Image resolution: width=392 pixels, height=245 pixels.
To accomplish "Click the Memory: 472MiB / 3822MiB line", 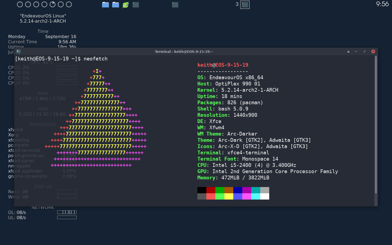I will point(233,178).
